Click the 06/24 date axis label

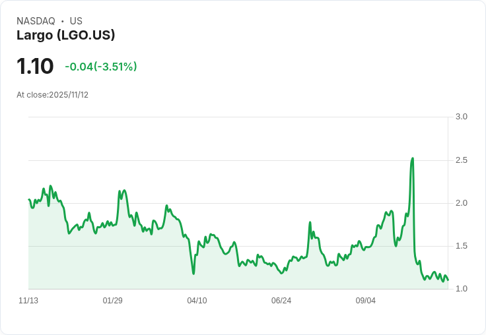click(x=281, y=301)
